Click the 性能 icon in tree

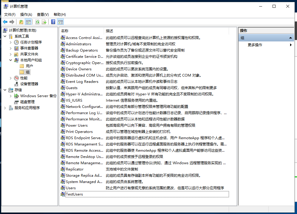tap(16, 78)
